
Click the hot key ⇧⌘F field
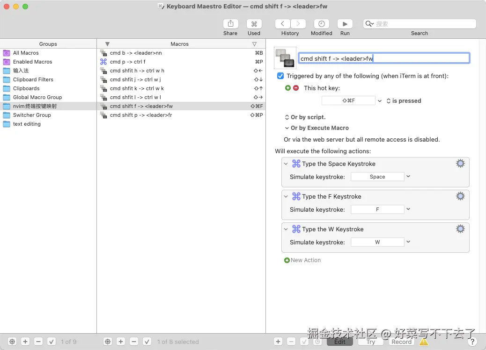348,100
